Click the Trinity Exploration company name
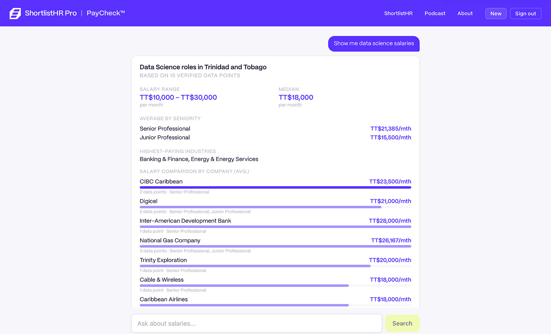 (163, 260)
